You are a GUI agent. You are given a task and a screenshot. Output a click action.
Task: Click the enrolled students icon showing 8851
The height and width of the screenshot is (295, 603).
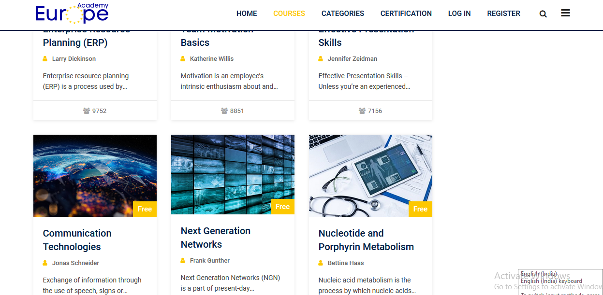click(x=224, y=111)
